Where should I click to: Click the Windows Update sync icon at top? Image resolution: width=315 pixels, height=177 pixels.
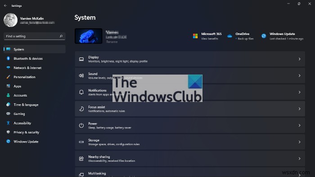click(264, 36)
